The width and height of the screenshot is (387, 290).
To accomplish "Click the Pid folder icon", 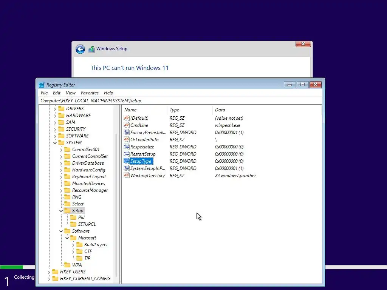I will tap(73, 217).
